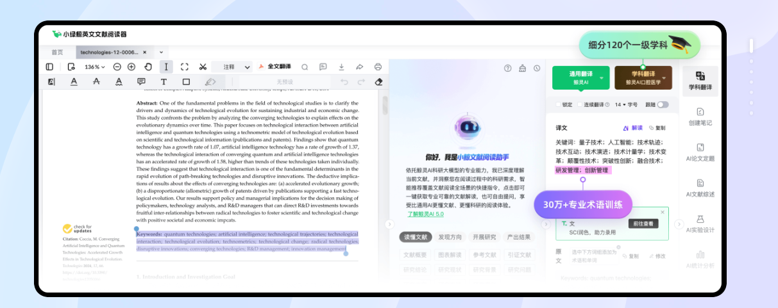Close the technologies-12-0006 tab
Image resolution: width=778 pixels, height=308 pixels.
click(x=145, y=52)
